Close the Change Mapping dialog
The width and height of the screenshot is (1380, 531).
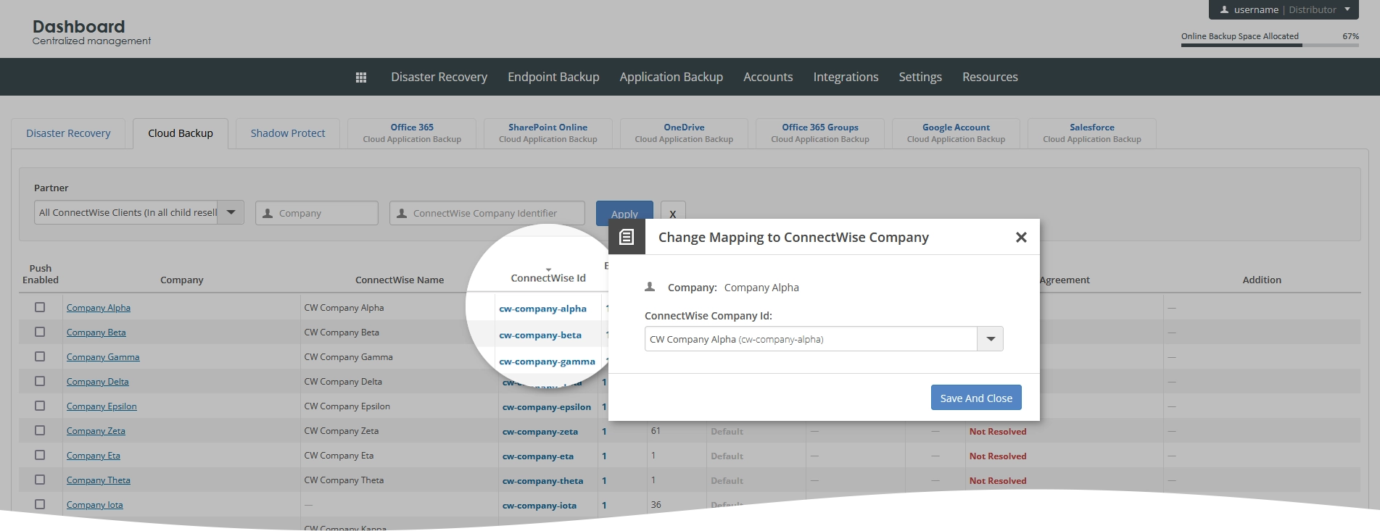[1021, 237]
